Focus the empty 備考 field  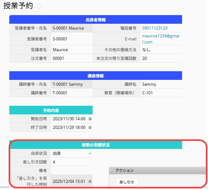coord(71,171)
